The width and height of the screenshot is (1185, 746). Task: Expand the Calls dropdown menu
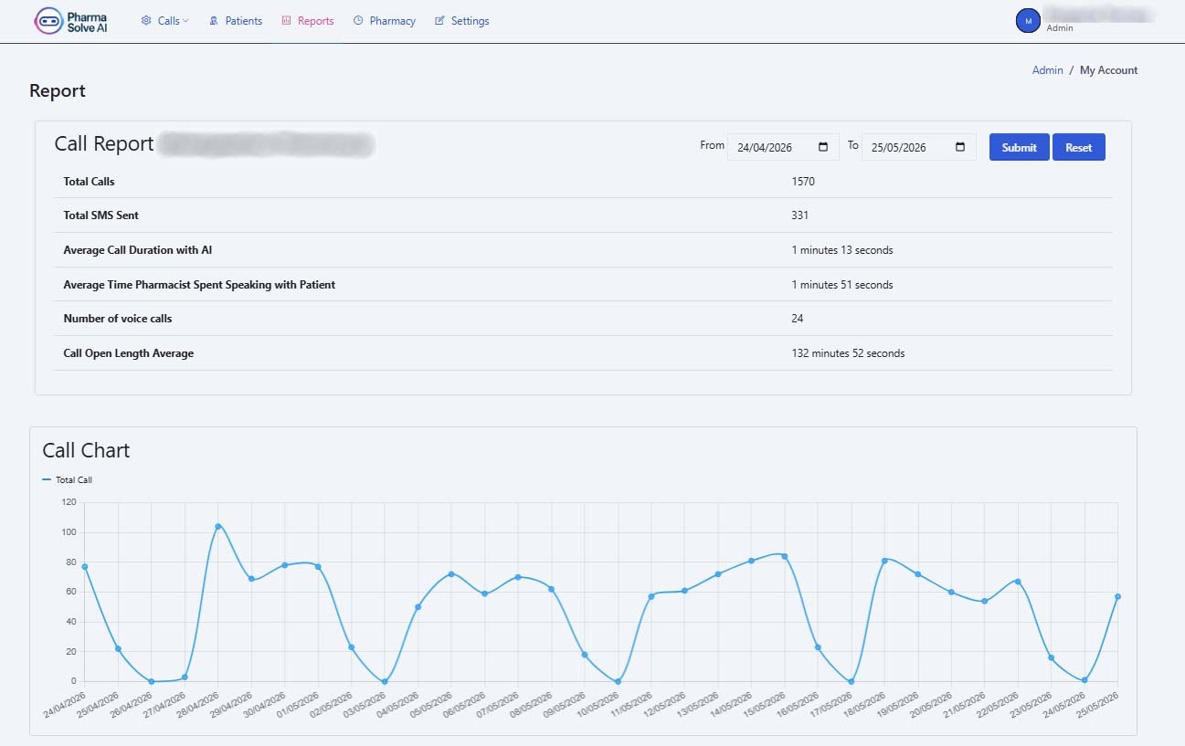click(x=165, y=21)
